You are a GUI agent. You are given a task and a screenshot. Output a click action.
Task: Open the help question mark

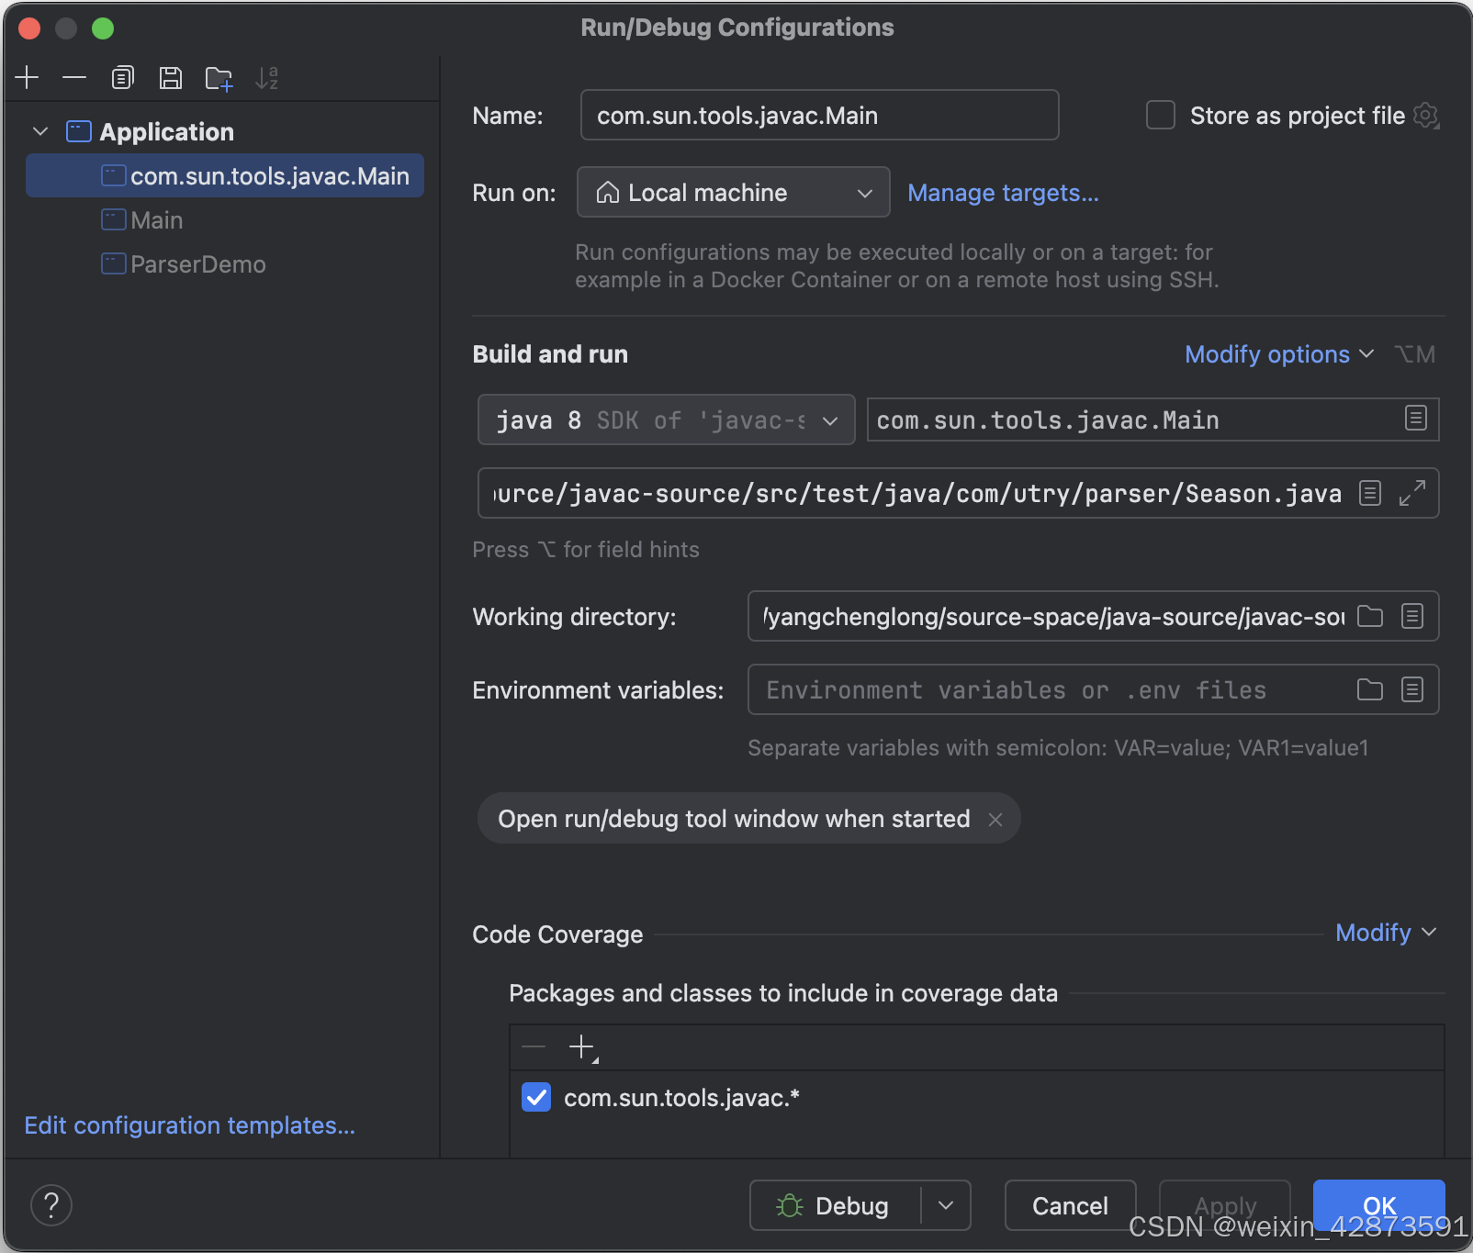[x=51, y=1204]
